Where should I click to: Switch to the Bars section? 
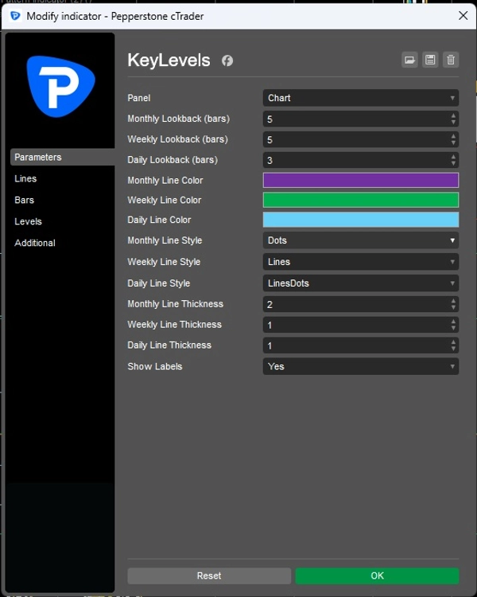tap(25, 200)
